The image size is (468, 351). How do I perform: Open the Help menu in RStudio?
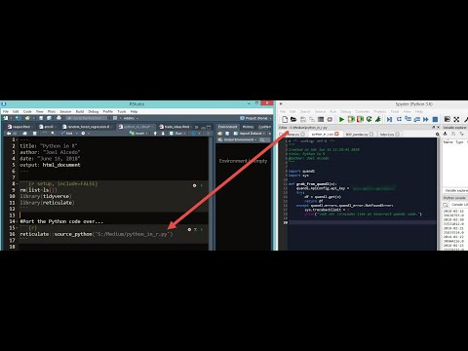[x=134, y=111]
